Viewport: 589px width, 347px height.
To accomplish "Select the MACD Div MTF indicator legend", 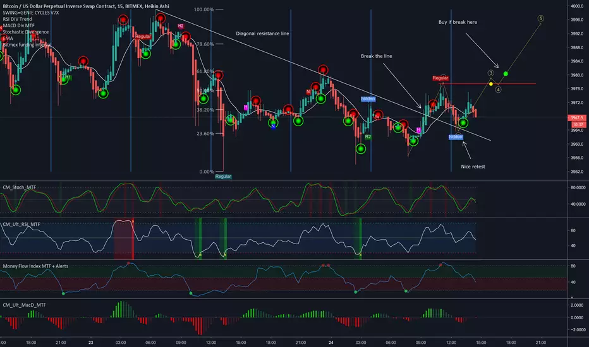I will click(18, 25).
